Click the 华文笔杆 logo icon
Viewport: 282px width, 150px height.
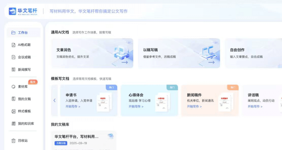tap(12, 11)
